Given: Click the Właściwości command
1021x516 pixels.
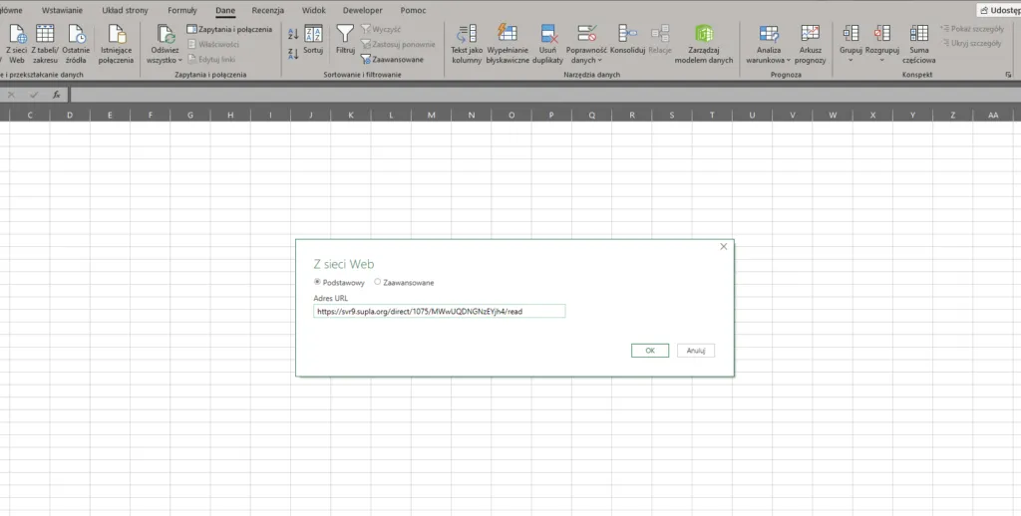Looking at the screenshot, I should 213,44.
